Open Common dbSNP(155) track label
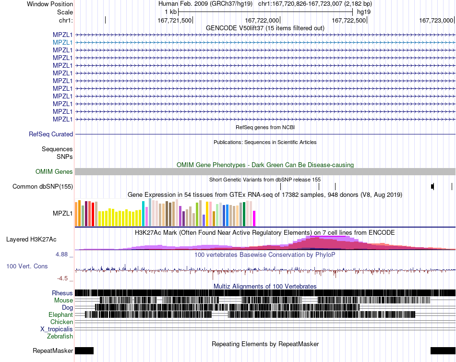 click(x=42, y=187)
